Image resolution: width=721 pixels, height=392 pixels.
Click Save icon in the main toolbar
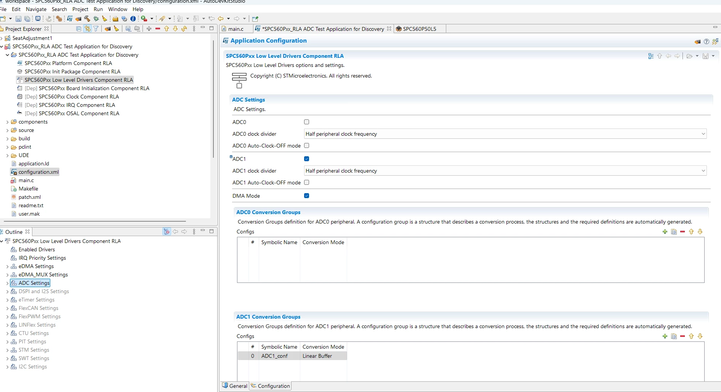point(18,18)
